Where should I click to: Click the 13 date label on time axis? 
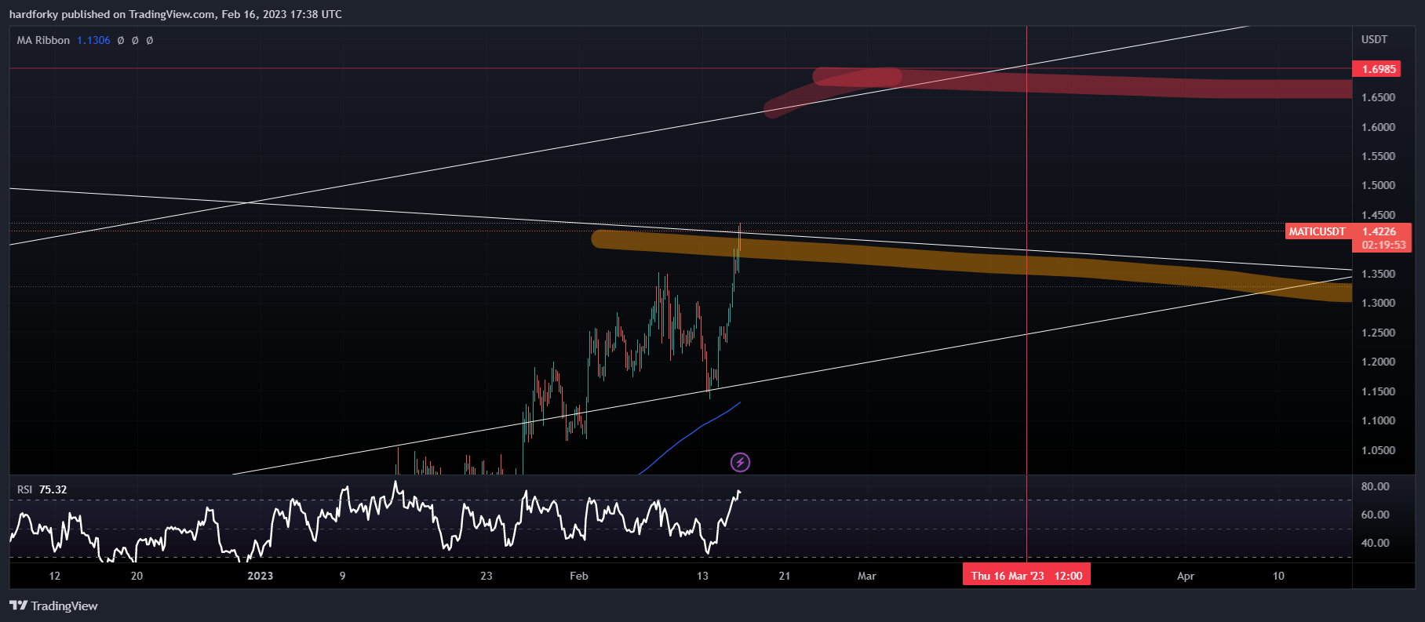point(702,576)
